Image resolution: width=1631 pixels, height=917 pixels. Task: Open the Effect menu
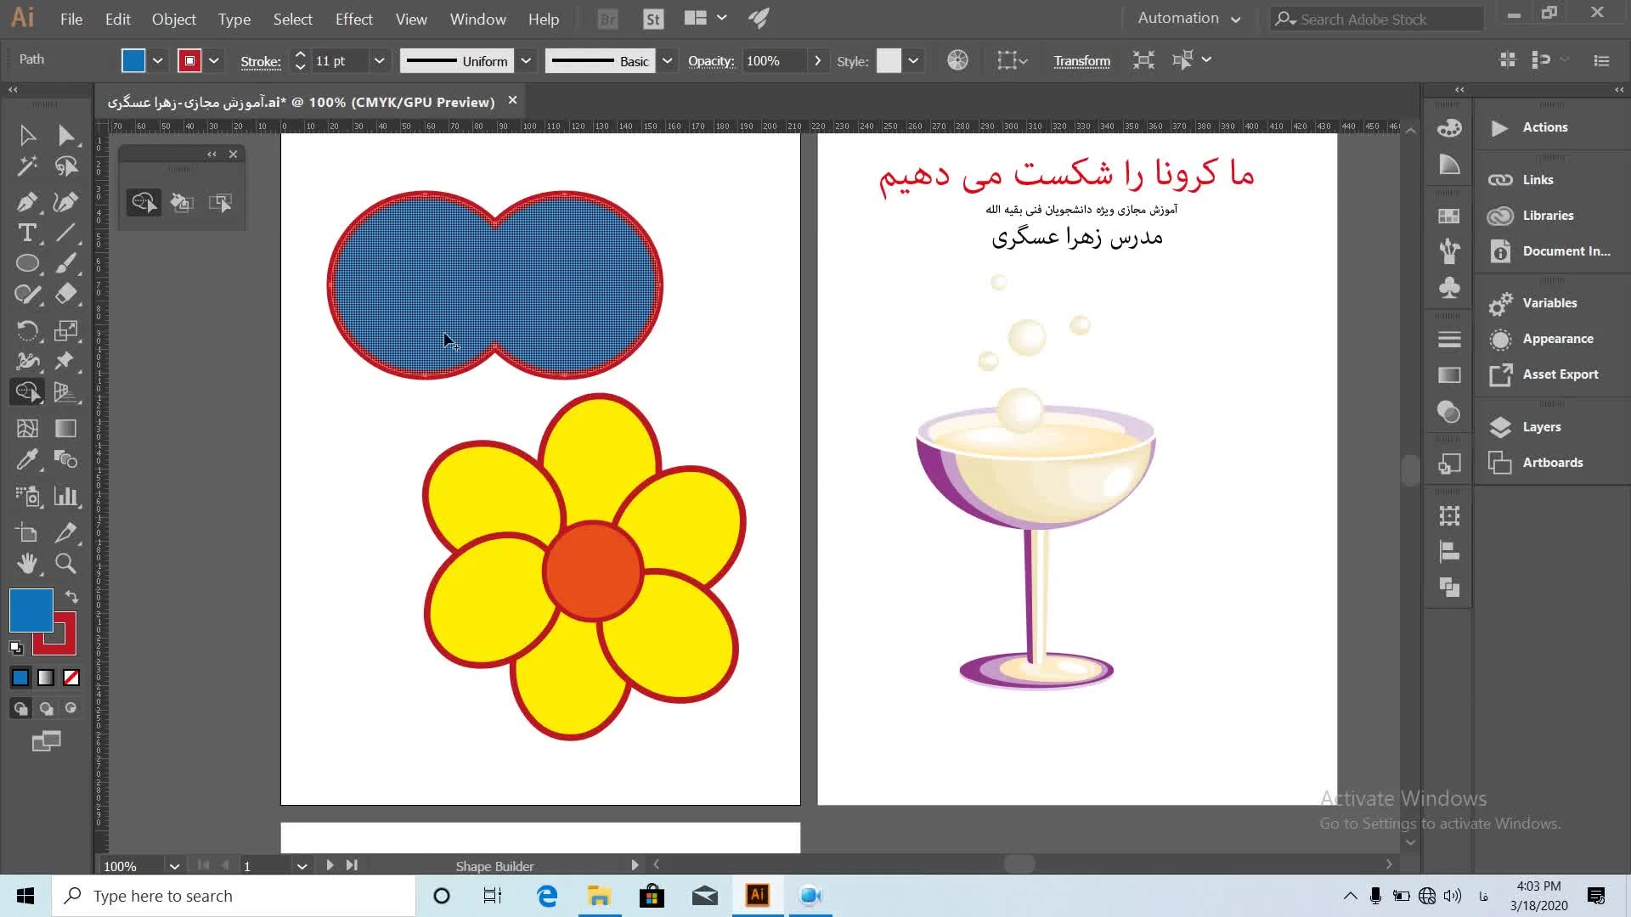point(353,19)
